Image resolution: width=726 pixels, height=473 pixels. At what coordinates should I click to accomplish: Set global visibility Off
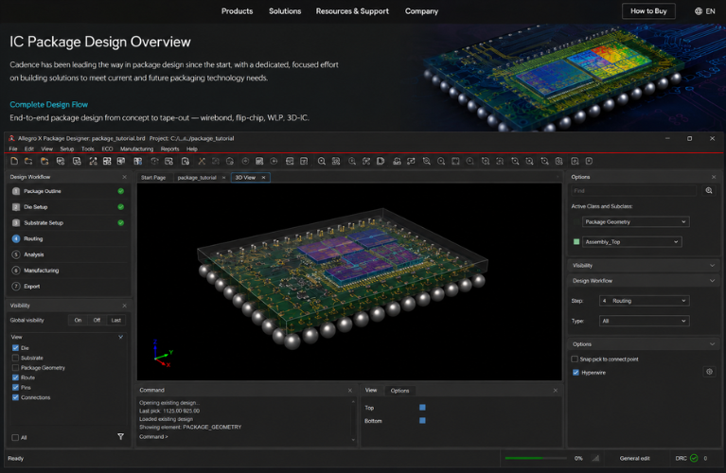pos(97,320)
